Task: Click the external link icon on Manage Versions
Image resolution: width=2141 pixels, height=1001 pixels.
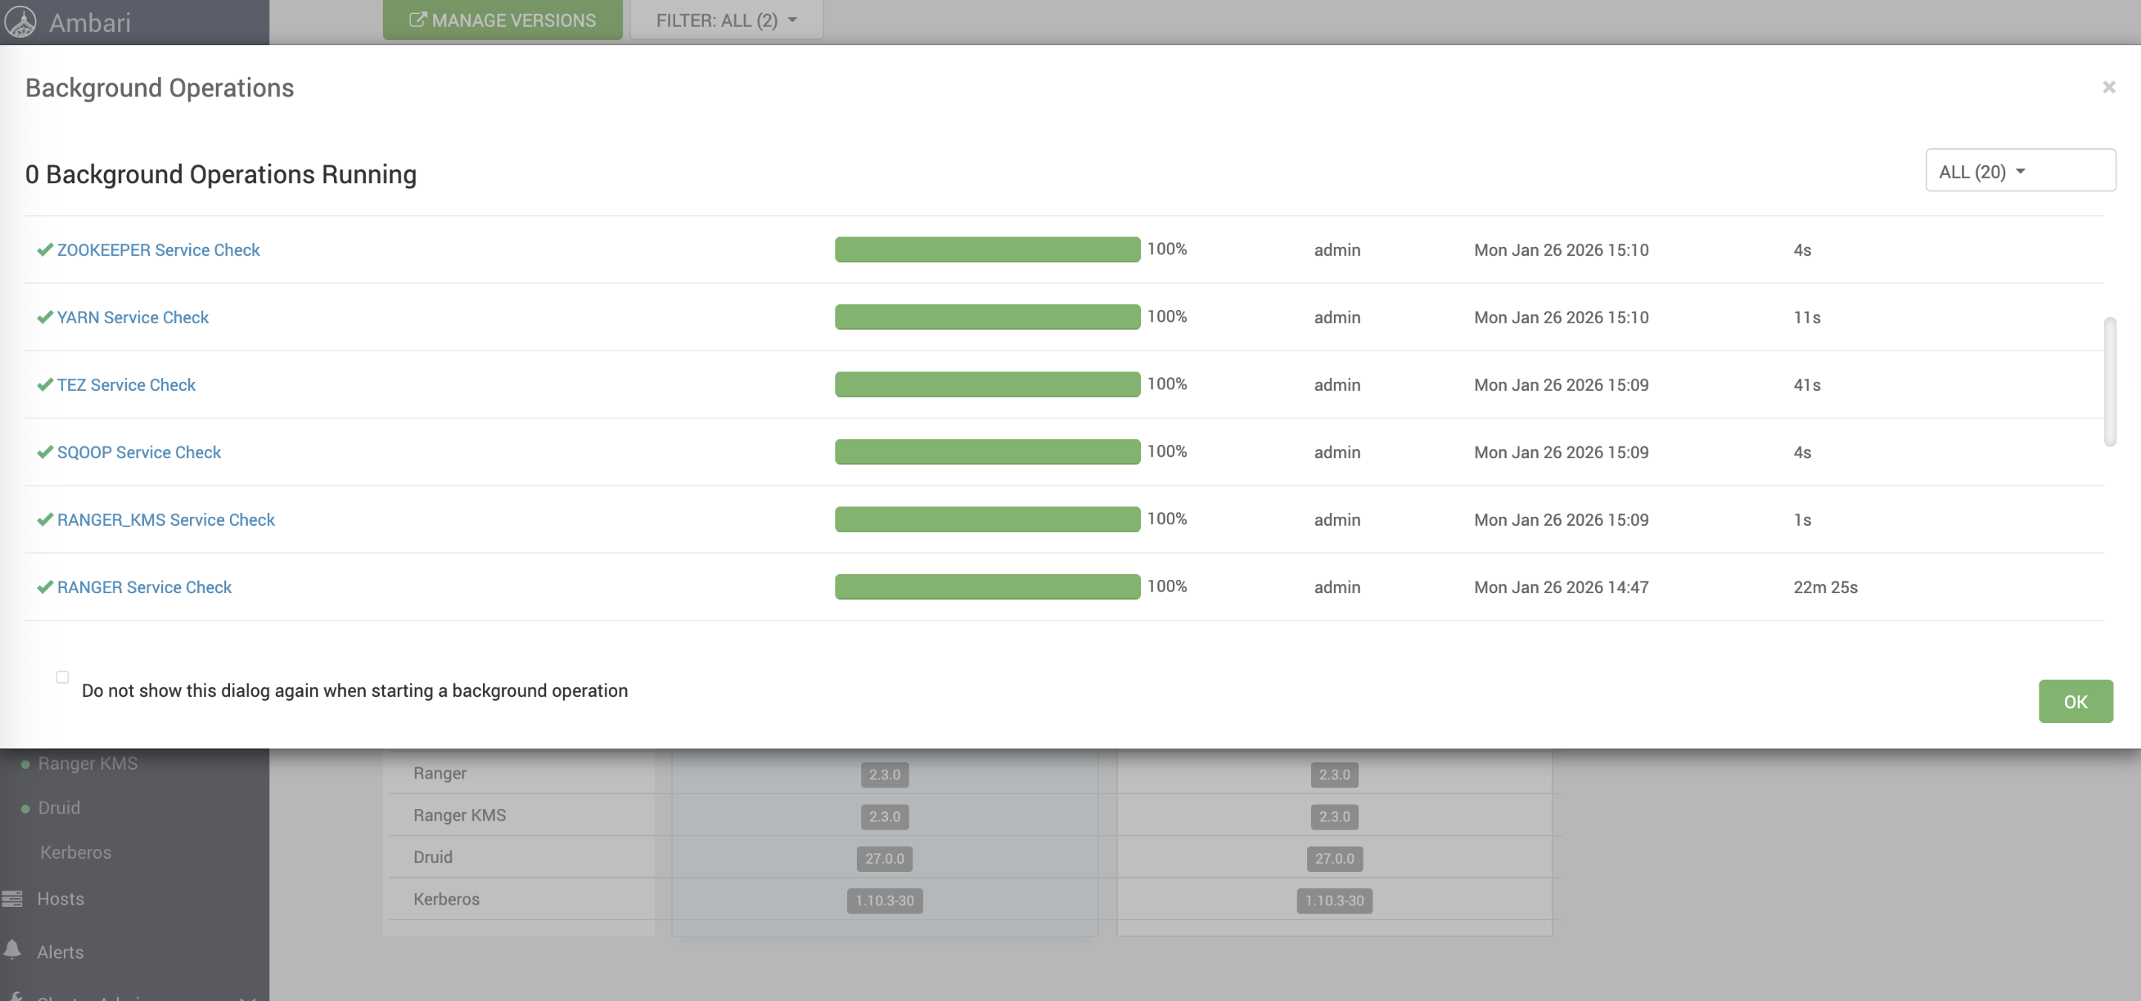Action: (417, 20)
